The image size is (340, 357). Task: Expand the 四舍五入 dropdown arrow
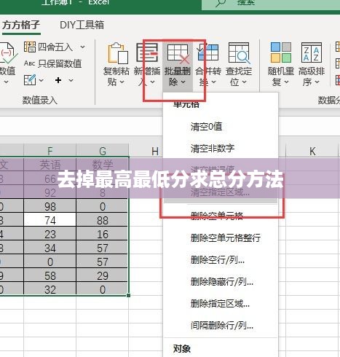[x=83, y=47]
